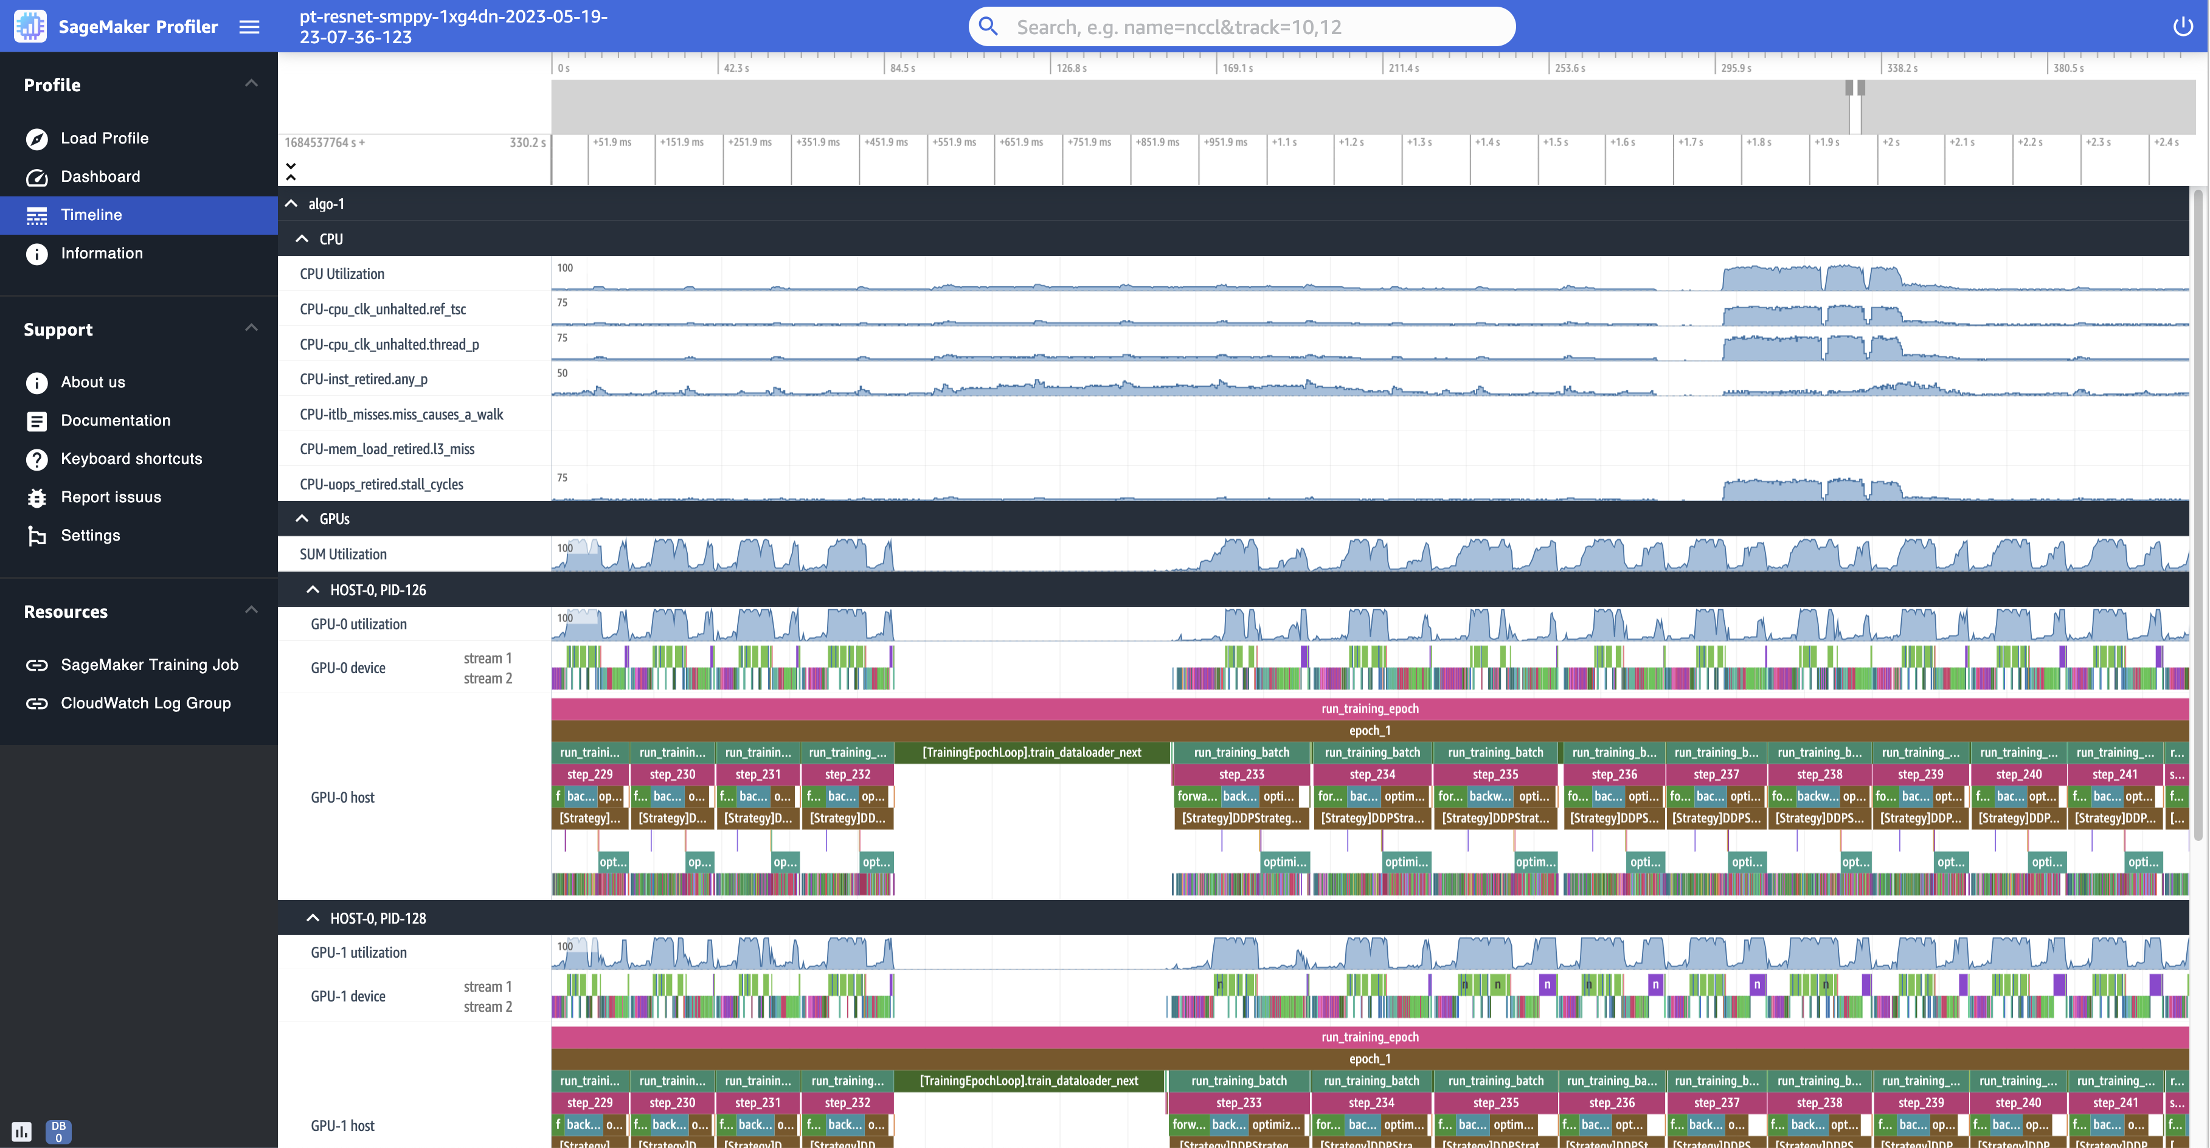
Task: Click the About Us info icon
Action: pyautogui.click(x=36, y=381)
